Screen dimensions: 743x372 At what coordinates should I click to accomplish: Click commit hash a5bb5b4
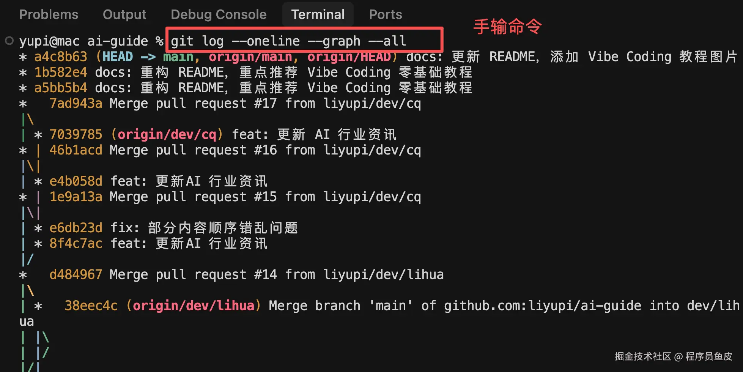click(61, 88)
